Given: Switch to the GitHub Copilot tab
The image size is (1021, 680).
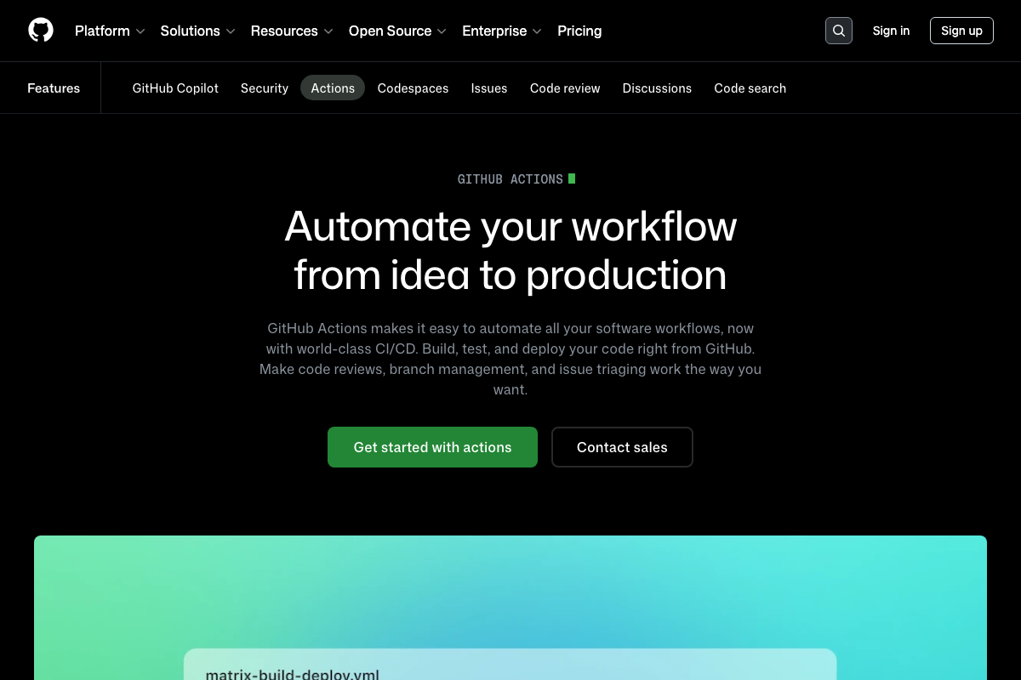Looking at the screenshot, I should point(175,88).
